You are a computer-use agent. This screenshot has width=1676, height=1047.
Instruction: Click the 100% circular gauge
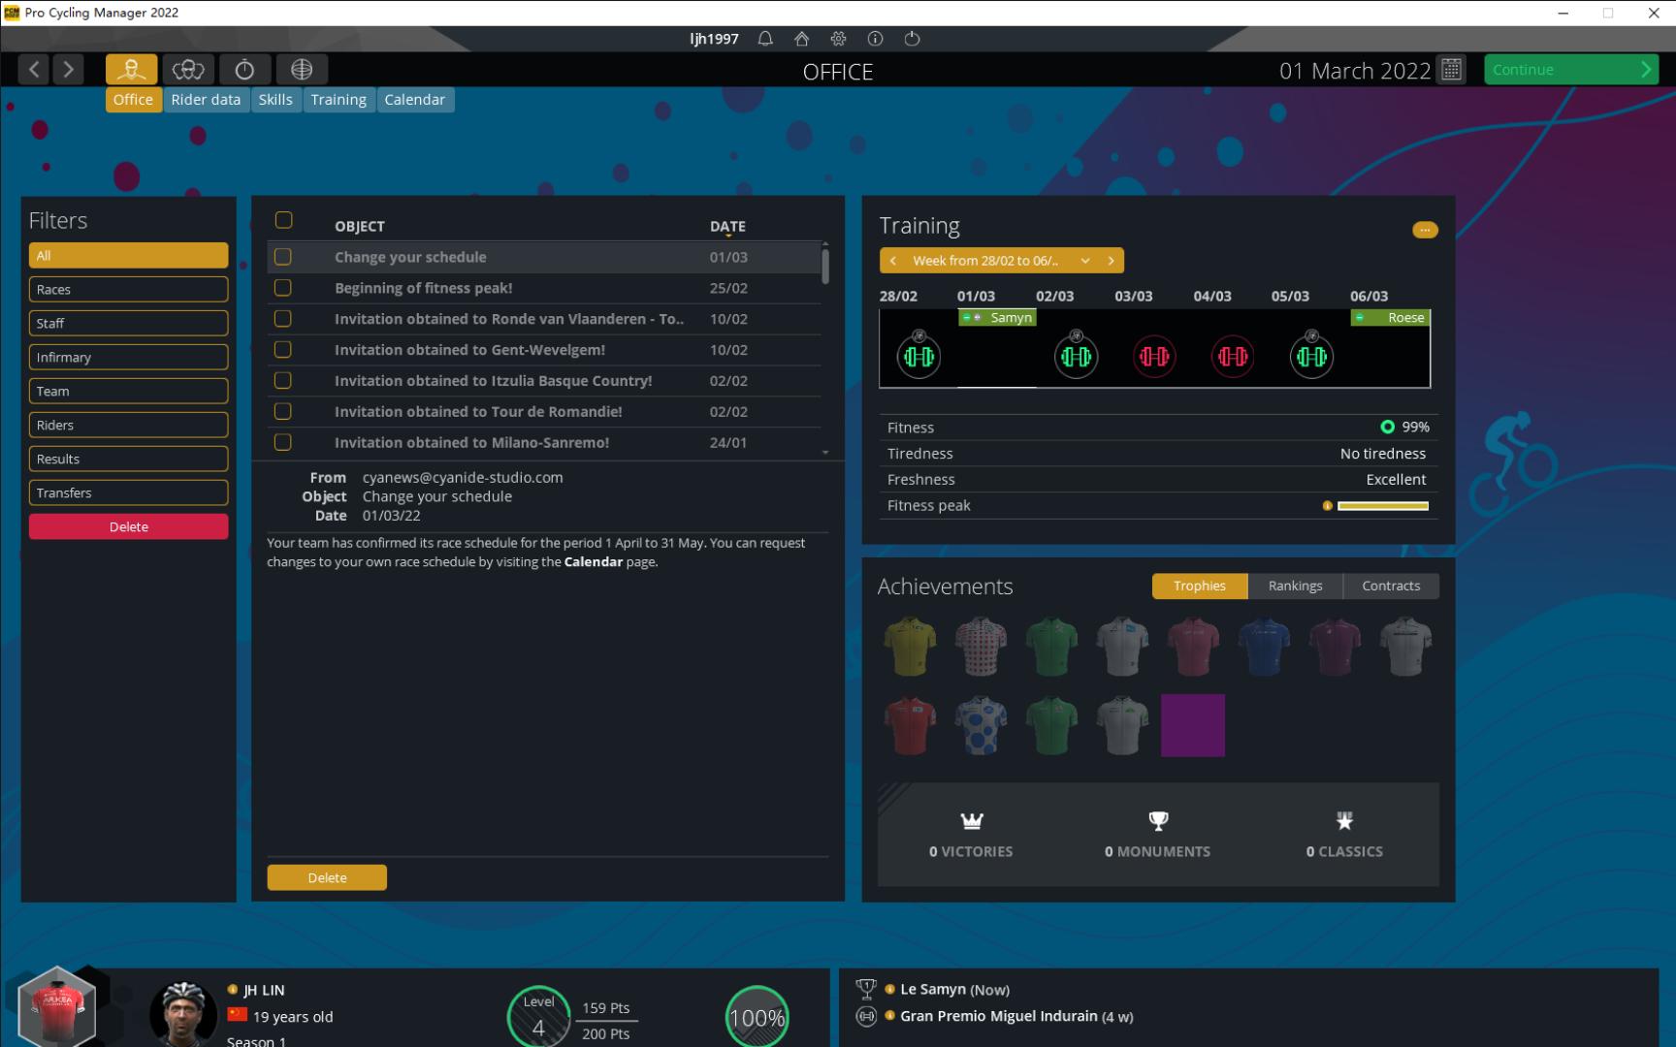757,1016
